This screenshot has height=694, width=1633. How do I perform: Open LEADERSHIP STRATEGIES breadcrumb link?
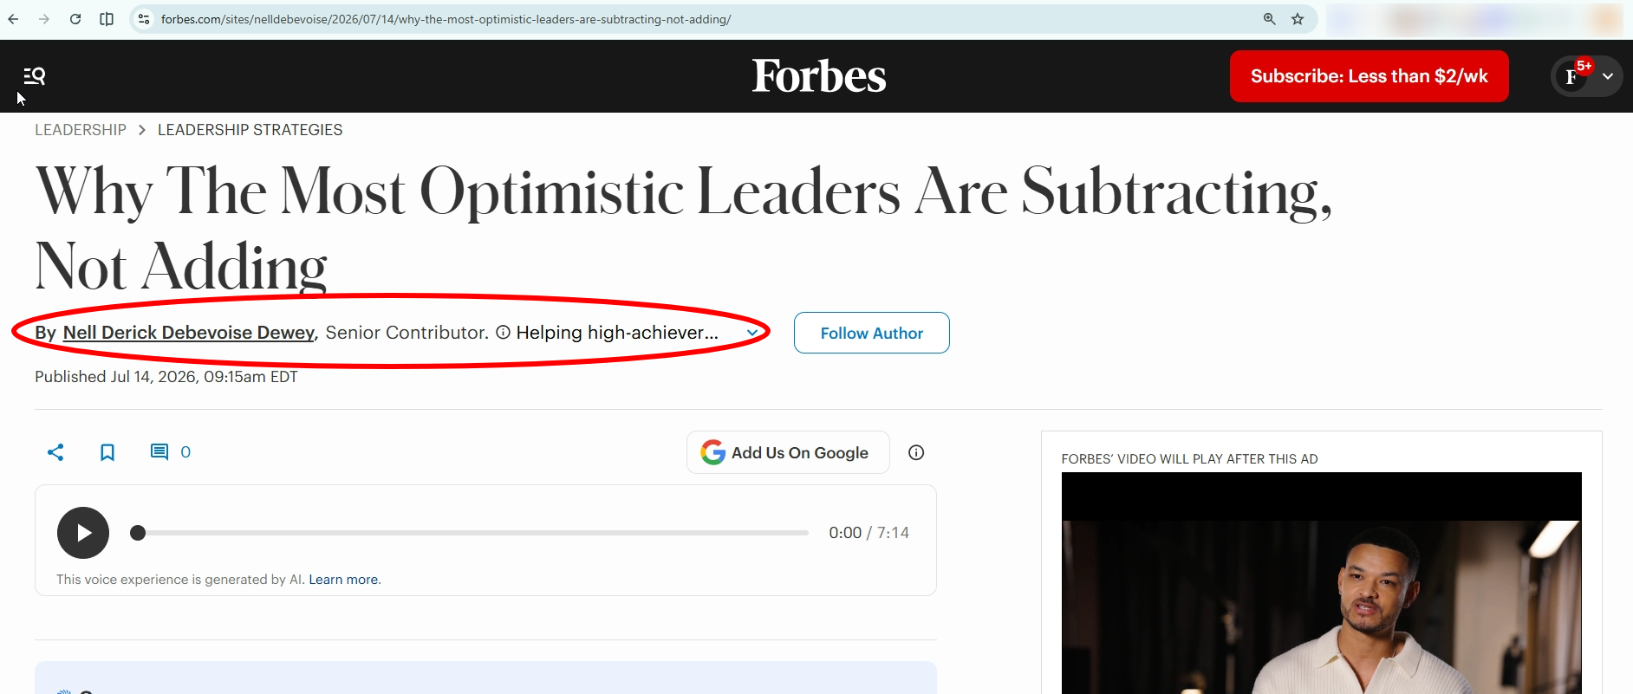tap(250, 130)
